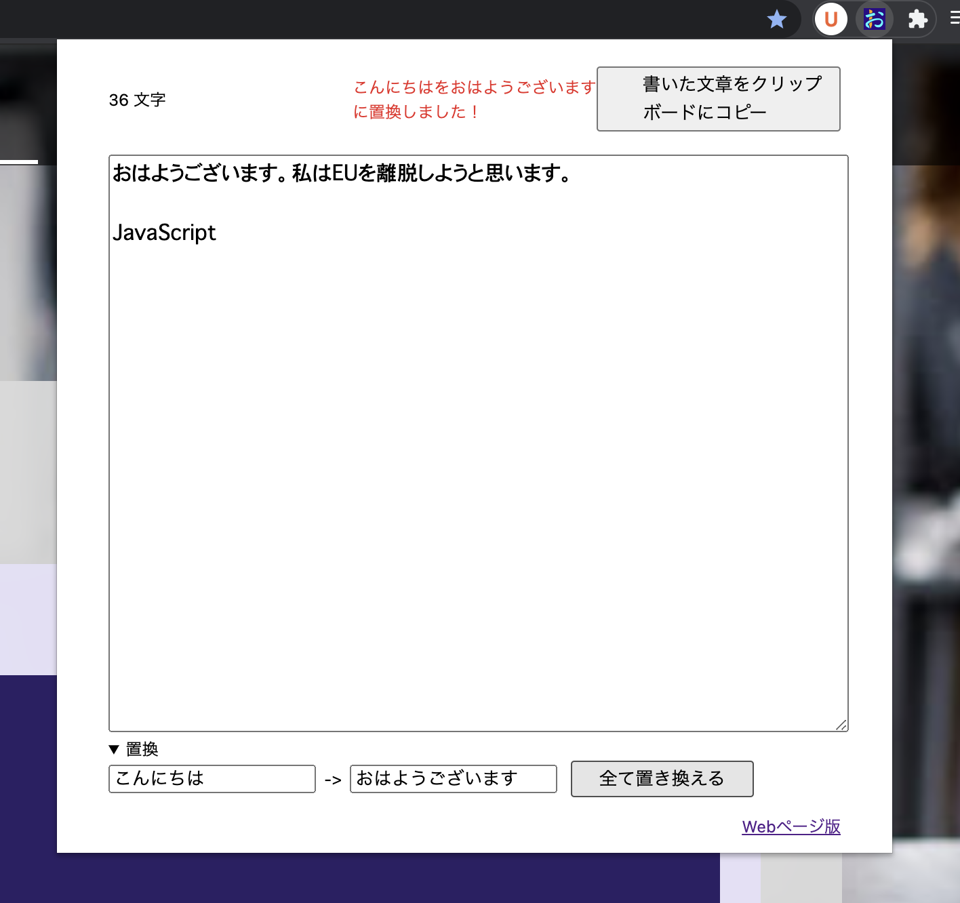Click the red replacement confirmation message
The height and width of the screenshot is (903, 960).
(x=475, y=99)
